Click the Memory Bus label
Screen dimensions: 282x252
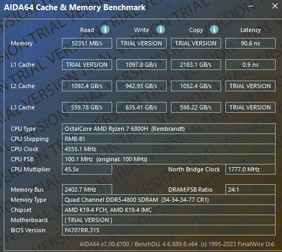tap(27, 190)
